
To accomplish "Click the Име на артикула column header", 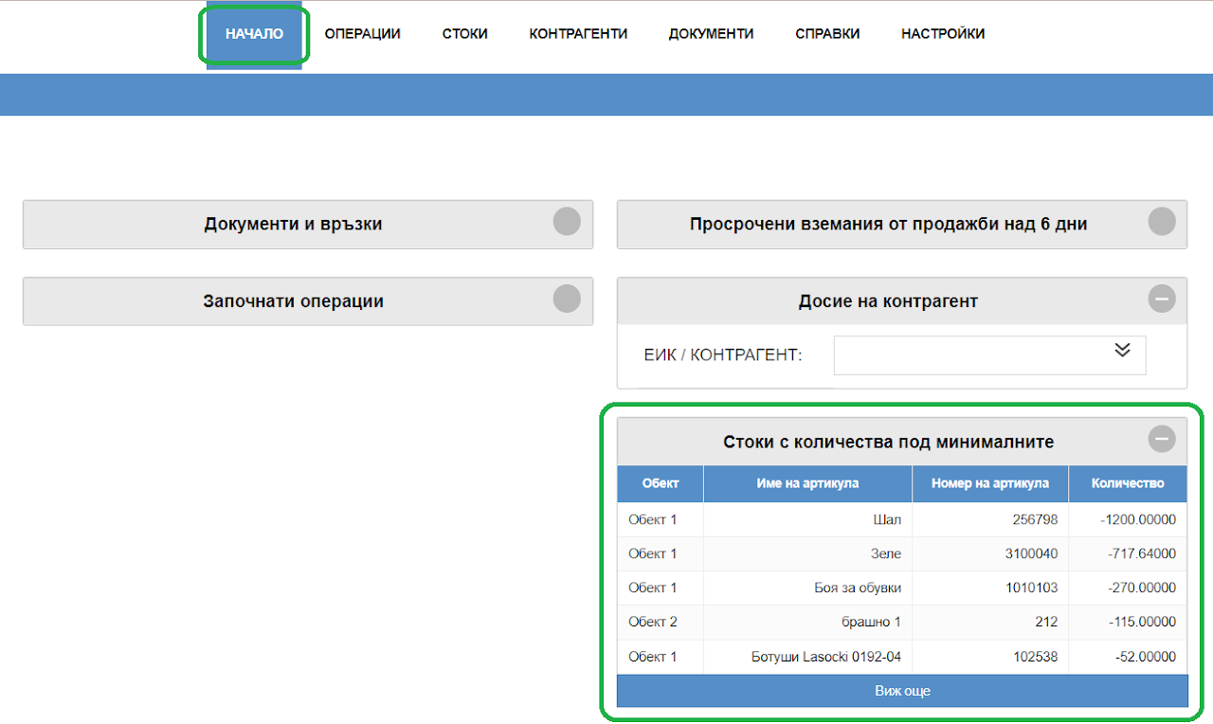I will pos(807,483).
